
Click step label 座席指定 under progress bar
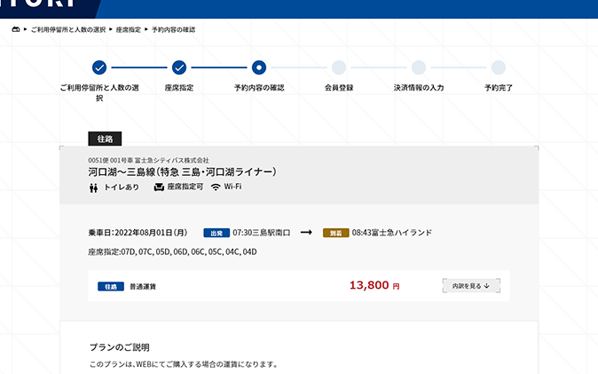point(179,88)
